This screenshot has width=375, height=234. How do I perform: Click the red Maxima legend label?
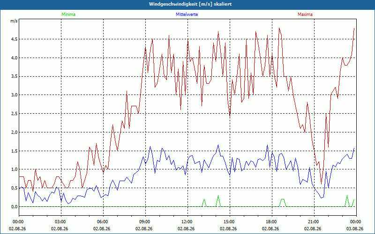pos(305,15)
